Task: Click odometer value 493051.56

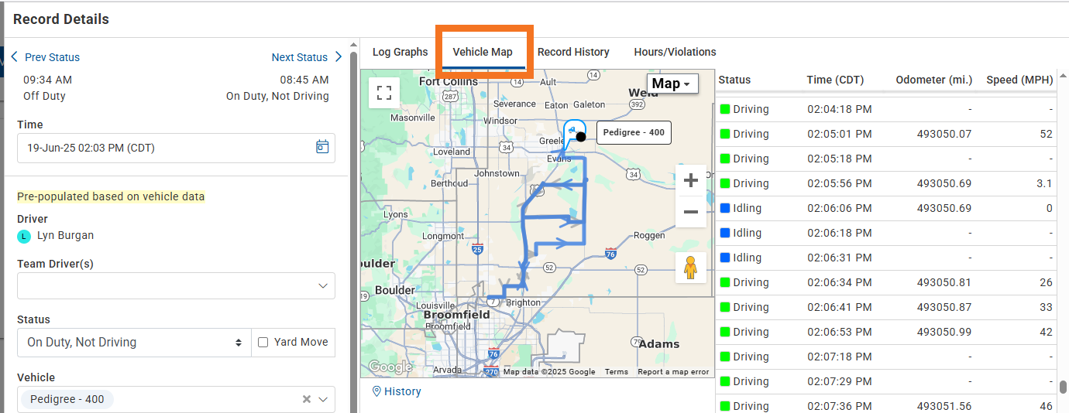Action: pyautogui.click(x=944, y=406)
